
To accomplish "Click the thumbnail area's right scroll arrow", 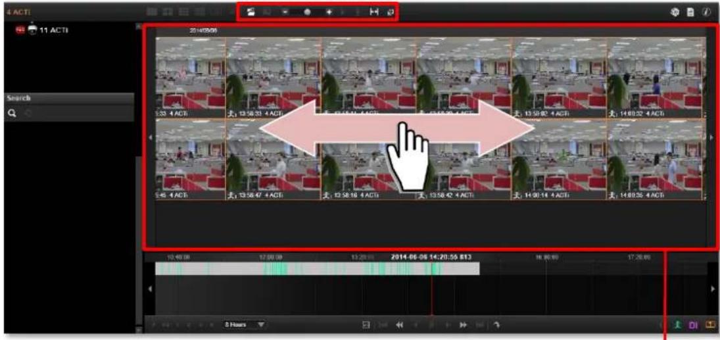I will tap(711, 137).
